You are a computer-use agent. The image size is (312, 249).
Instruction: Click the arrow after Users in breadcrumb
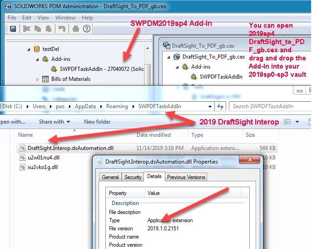click(x=51, y=106)
